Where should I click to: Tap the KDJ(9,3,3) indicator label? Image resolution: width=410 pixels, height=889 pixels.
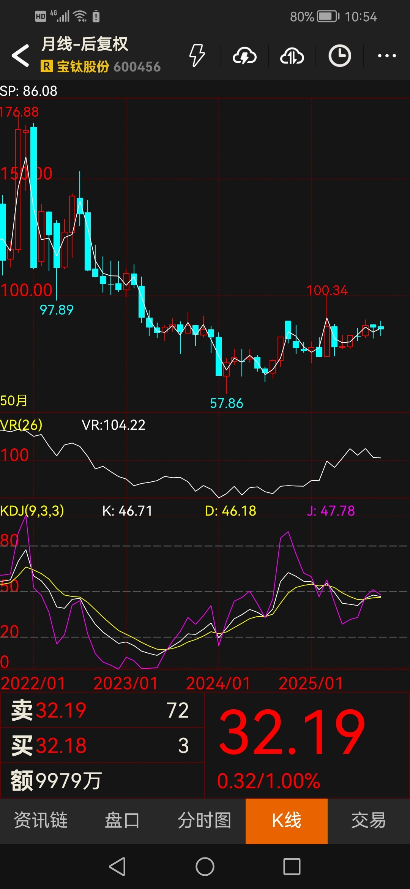(x=32, y=511)
